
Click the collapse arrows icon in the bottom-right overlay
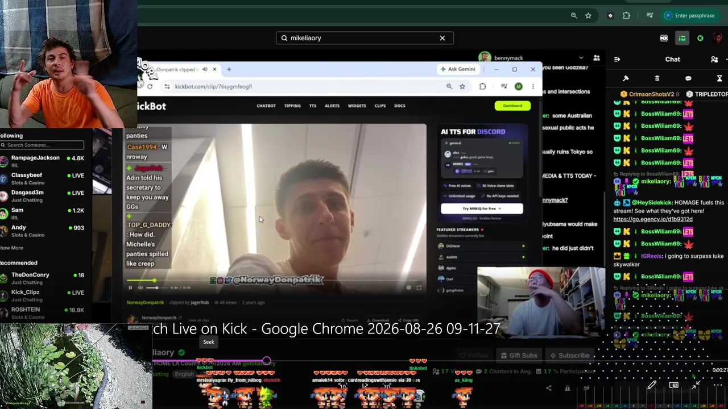696,385
